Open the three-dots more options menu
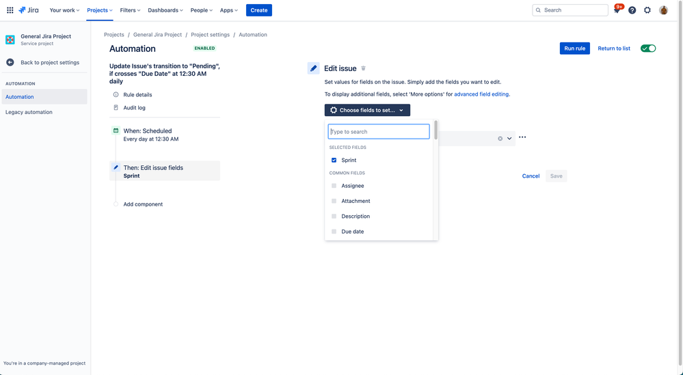The width and height of the screenshot is (683, 375). coord(522,137)
